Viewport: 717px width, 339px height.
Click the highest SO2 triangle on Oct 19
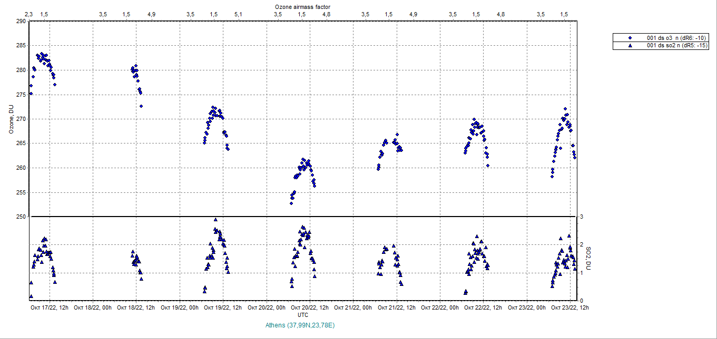point(215,220)
